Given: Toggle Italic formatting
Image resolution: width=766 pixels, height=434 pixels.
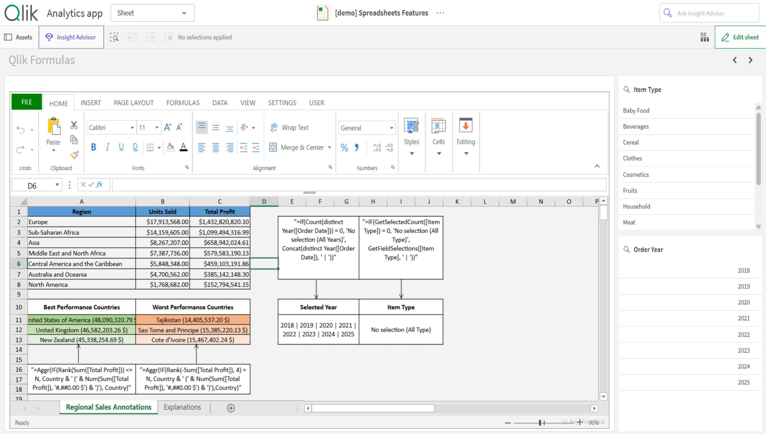Looking at the screenshot, I should (x=108, y=147).
